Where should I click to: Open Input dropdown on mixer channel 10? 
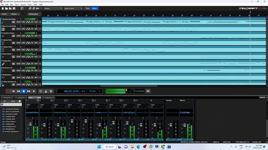[x=157, y=107]
